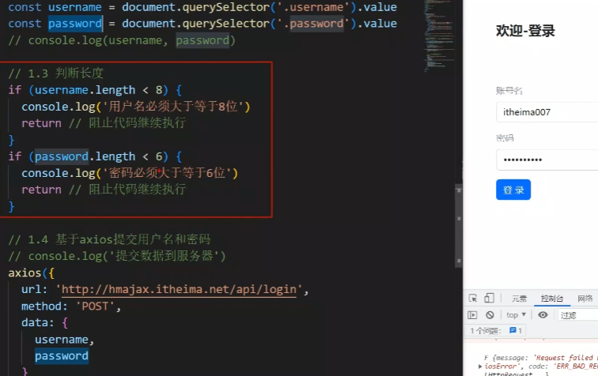Focus the console 过滤 filter field

tap(577, 315)
